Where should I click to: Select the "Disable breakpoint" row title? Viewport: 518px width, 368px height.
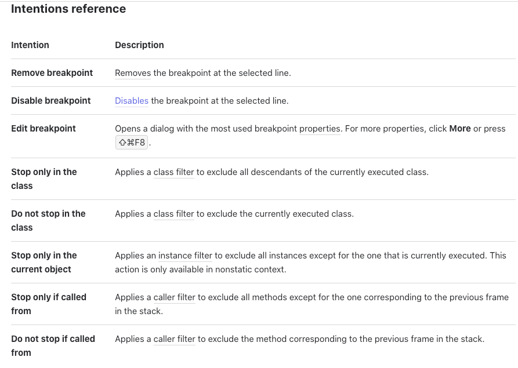click(51, 101)
